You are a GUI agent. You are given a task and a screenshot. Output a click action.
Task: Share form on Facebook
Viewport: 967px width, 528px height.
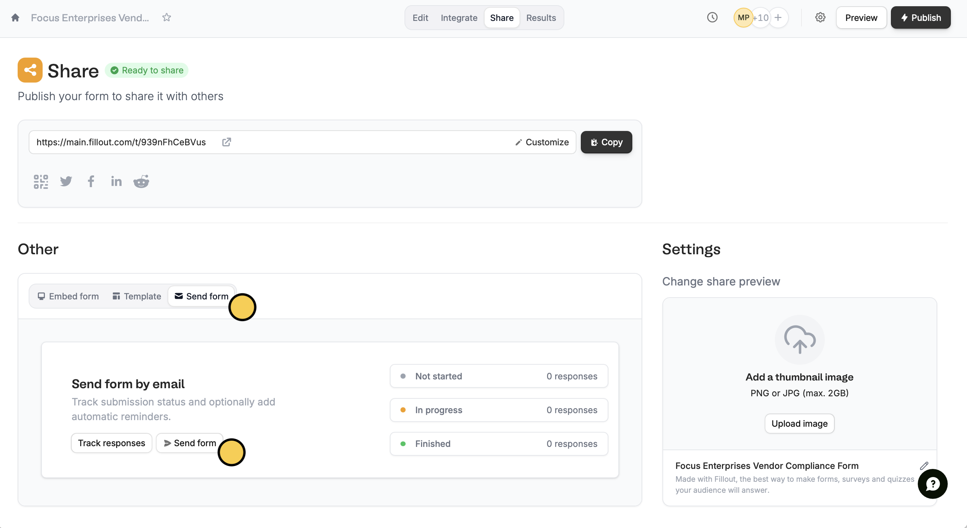coord(91,182)
